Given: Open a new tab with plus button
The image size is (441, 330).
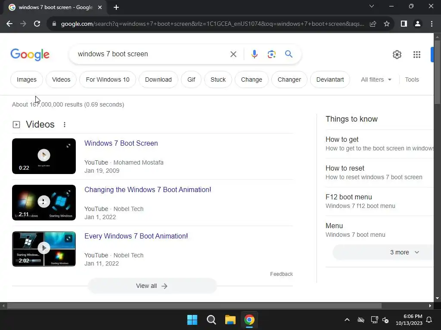Looking at the screenshot, I should click(116, 7).
